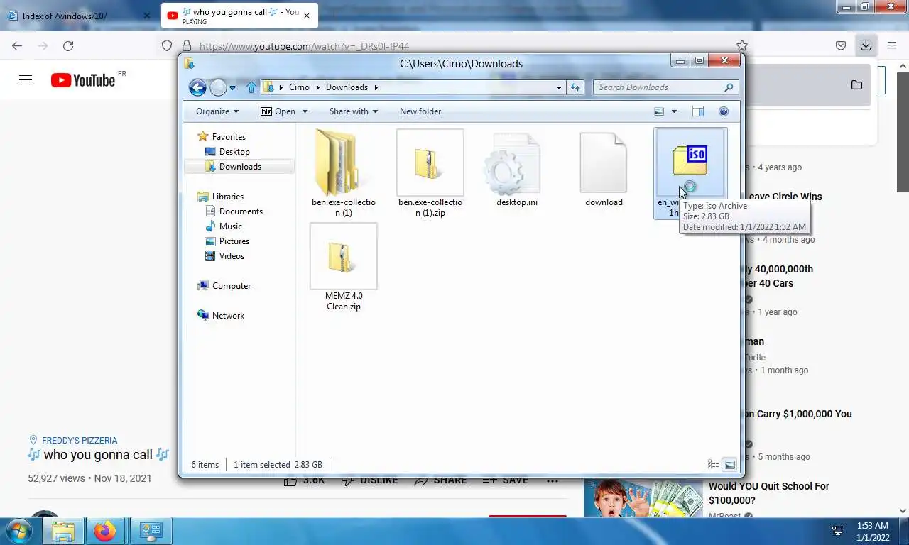Click Cirno in the address breadcrumb

click(x=299, y=87)
